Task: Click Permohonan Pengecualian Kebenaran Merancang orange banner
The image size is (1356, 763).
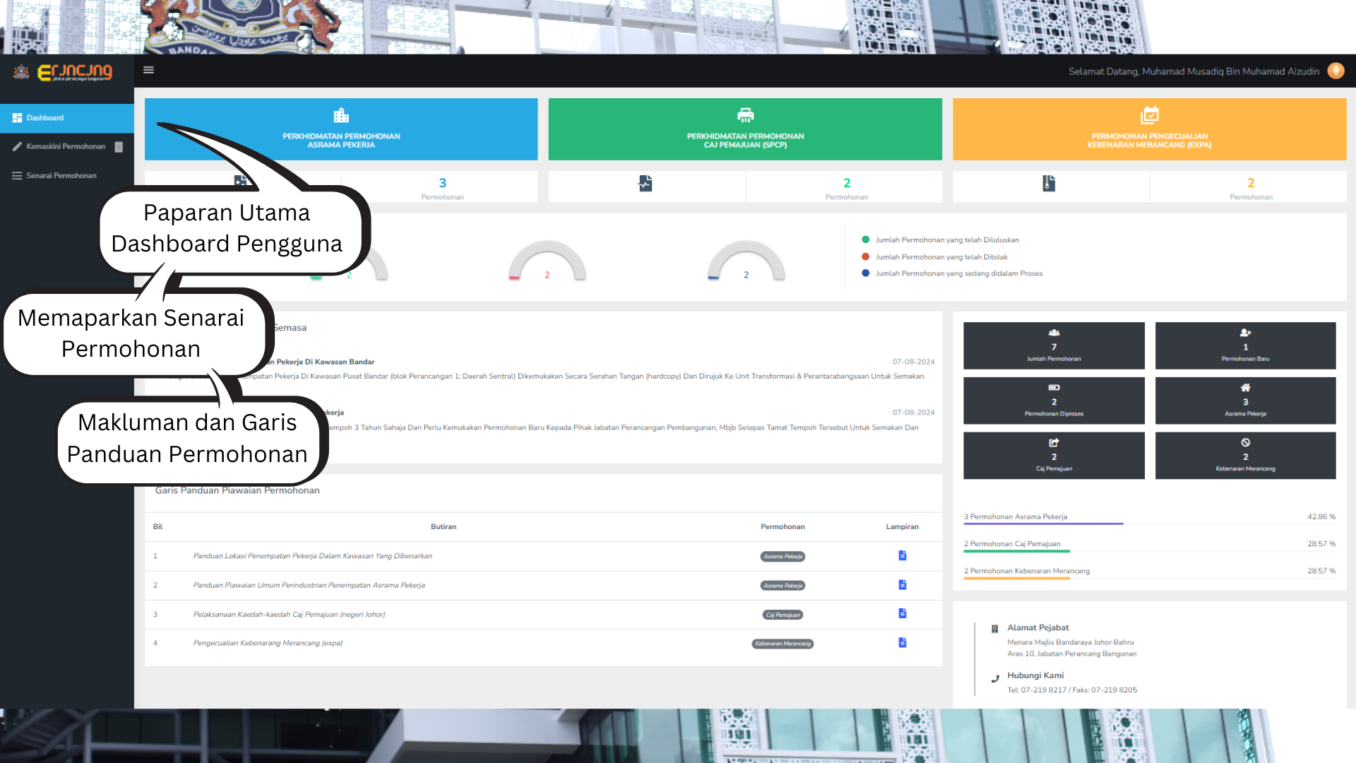Action: pos(1149,129)
